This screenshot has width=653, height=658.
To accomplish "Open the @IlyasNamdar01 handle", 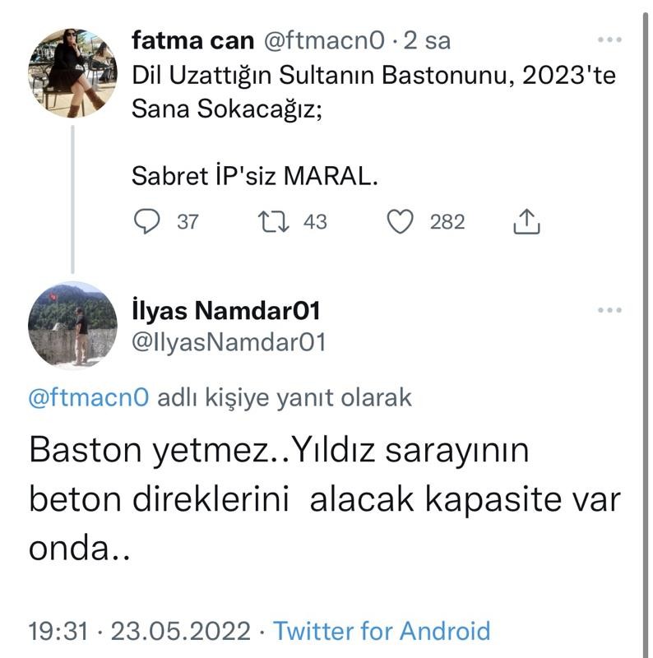I will (229, 341).
